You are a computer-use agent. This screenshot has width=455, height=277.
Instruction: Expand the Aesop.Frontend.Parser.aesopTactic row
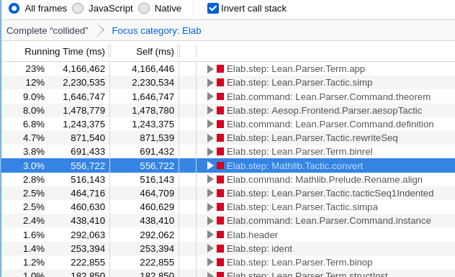[210, 111]
